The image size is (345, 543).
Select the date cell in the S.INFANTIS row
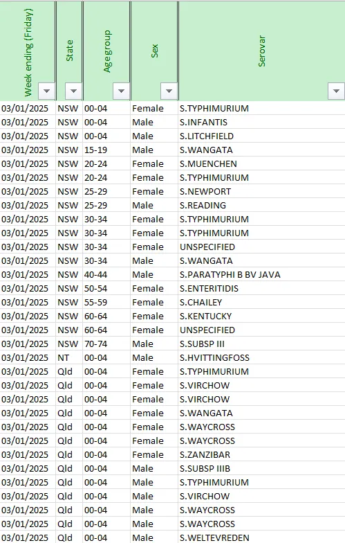(28, 122)
